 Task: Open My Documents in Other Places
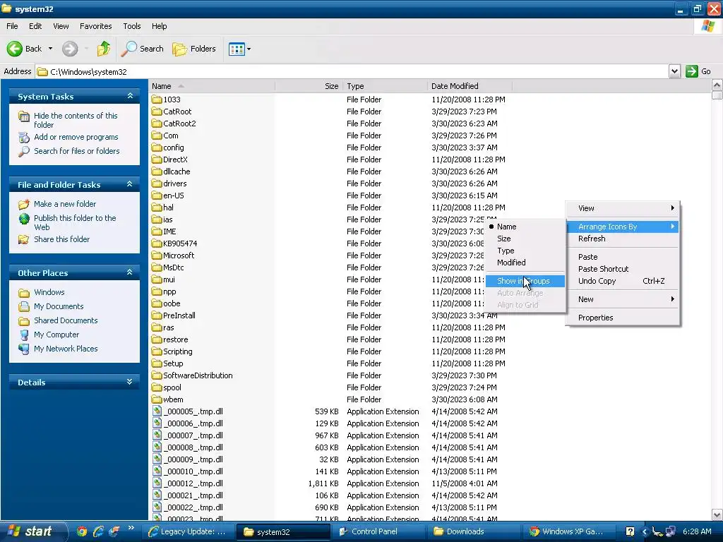59,306
